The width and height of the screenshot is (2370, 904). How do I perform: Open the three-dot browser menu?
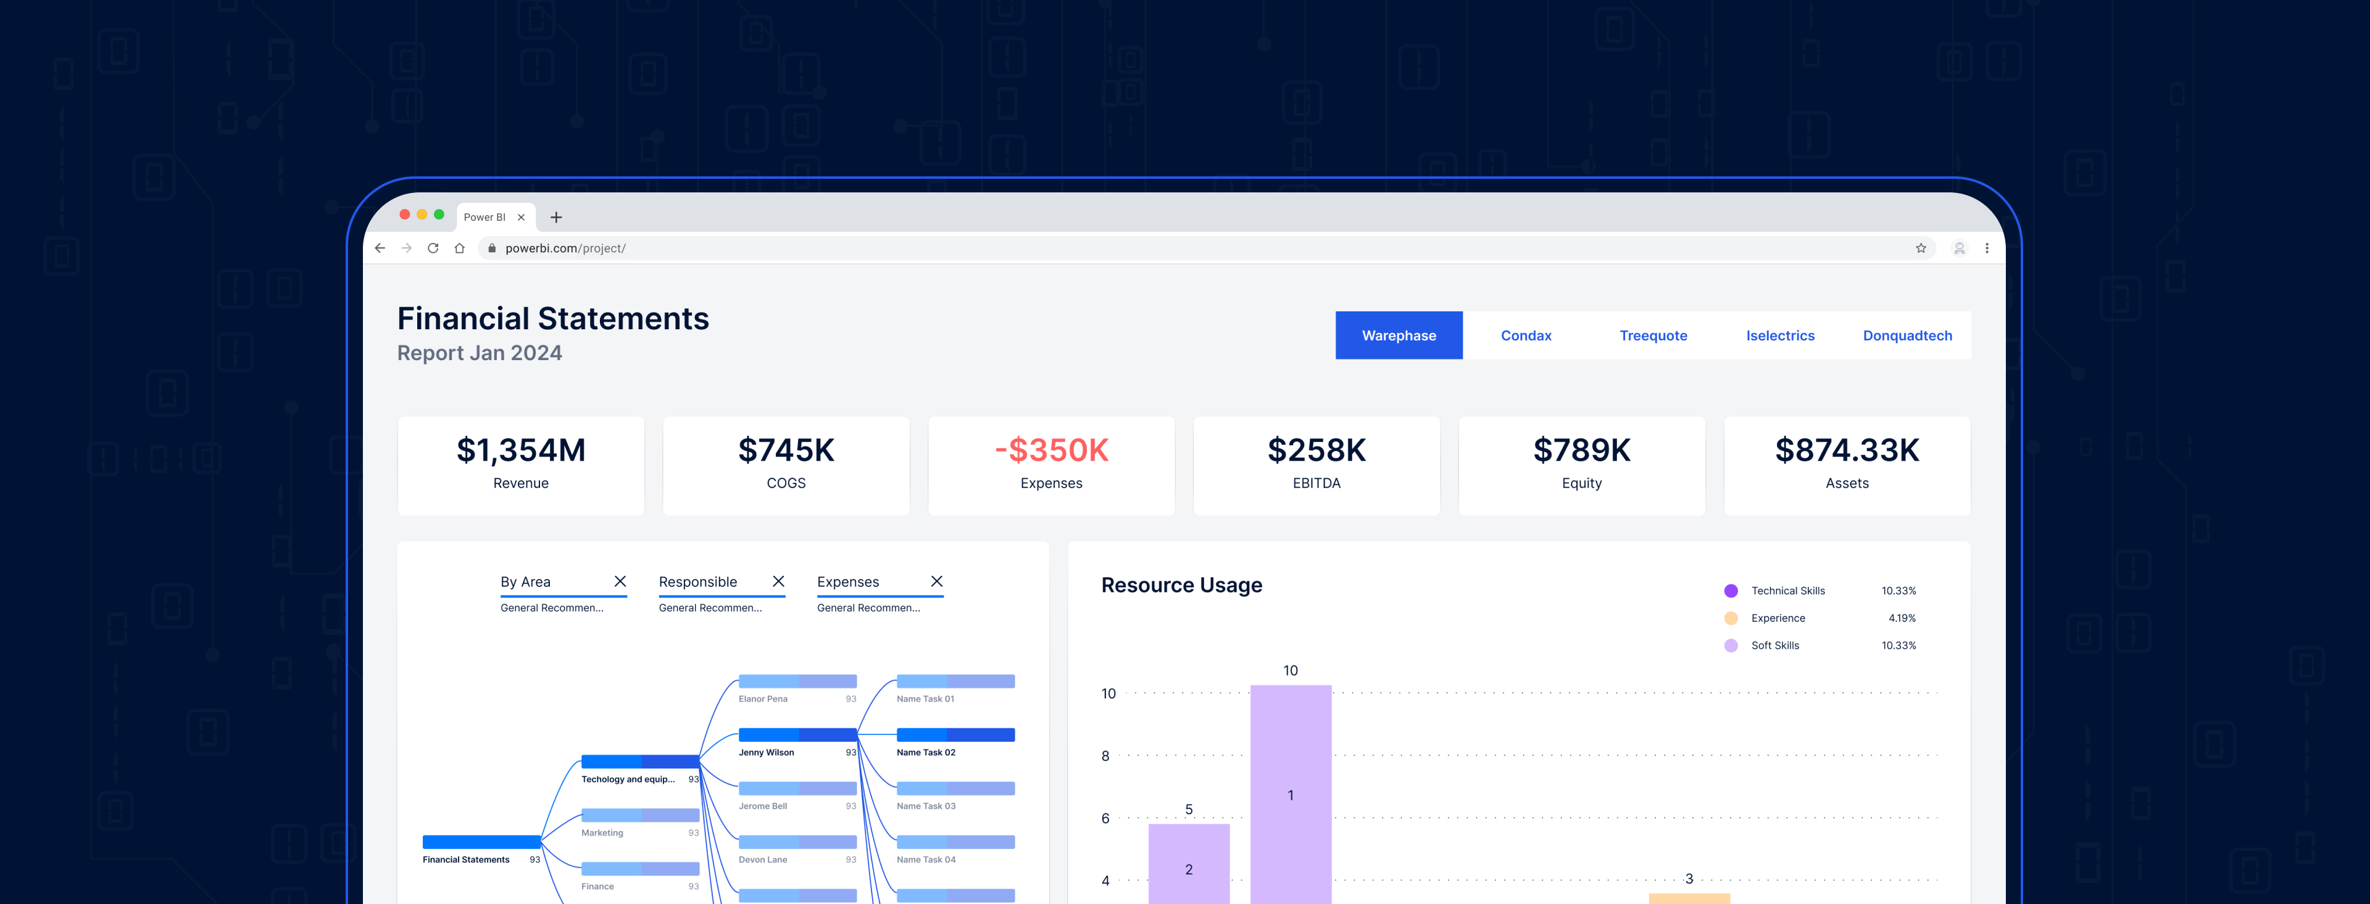pyautogui.click(x=1987, y=249)
